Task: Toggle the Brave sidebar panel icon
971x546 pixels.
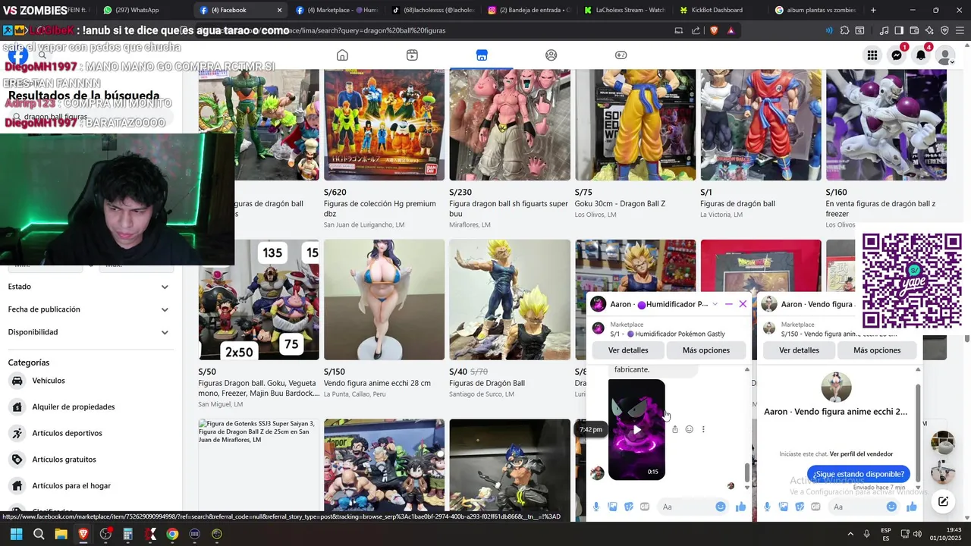Action: (899, 30)
